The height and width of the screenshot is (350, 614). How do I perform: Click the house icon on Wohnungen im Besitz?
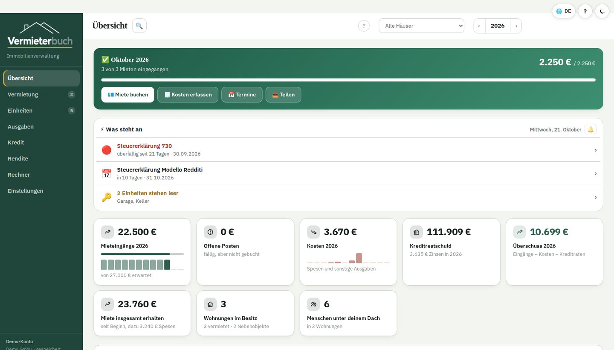(x=210, y=304)
